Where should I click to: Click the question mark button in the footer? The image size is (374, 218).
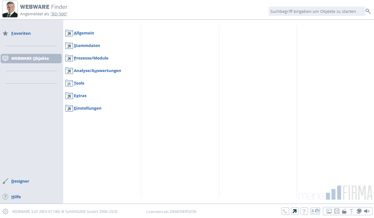304,211
